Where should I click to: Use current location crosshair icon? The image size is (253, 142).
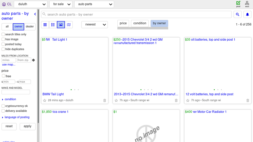point(34,60)
